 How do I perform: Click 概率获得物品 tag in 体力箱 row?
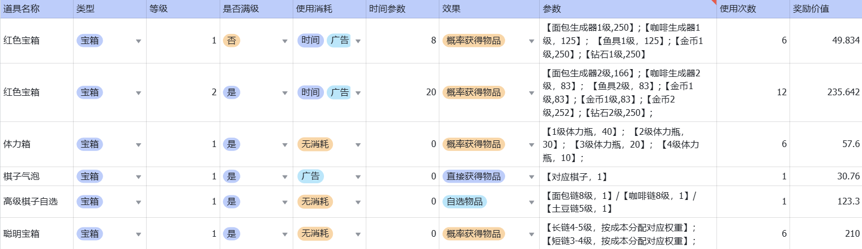coord(474,144)
